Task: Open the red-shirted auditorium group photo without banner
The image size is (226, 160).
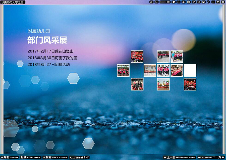Action: tap(137, 57)
